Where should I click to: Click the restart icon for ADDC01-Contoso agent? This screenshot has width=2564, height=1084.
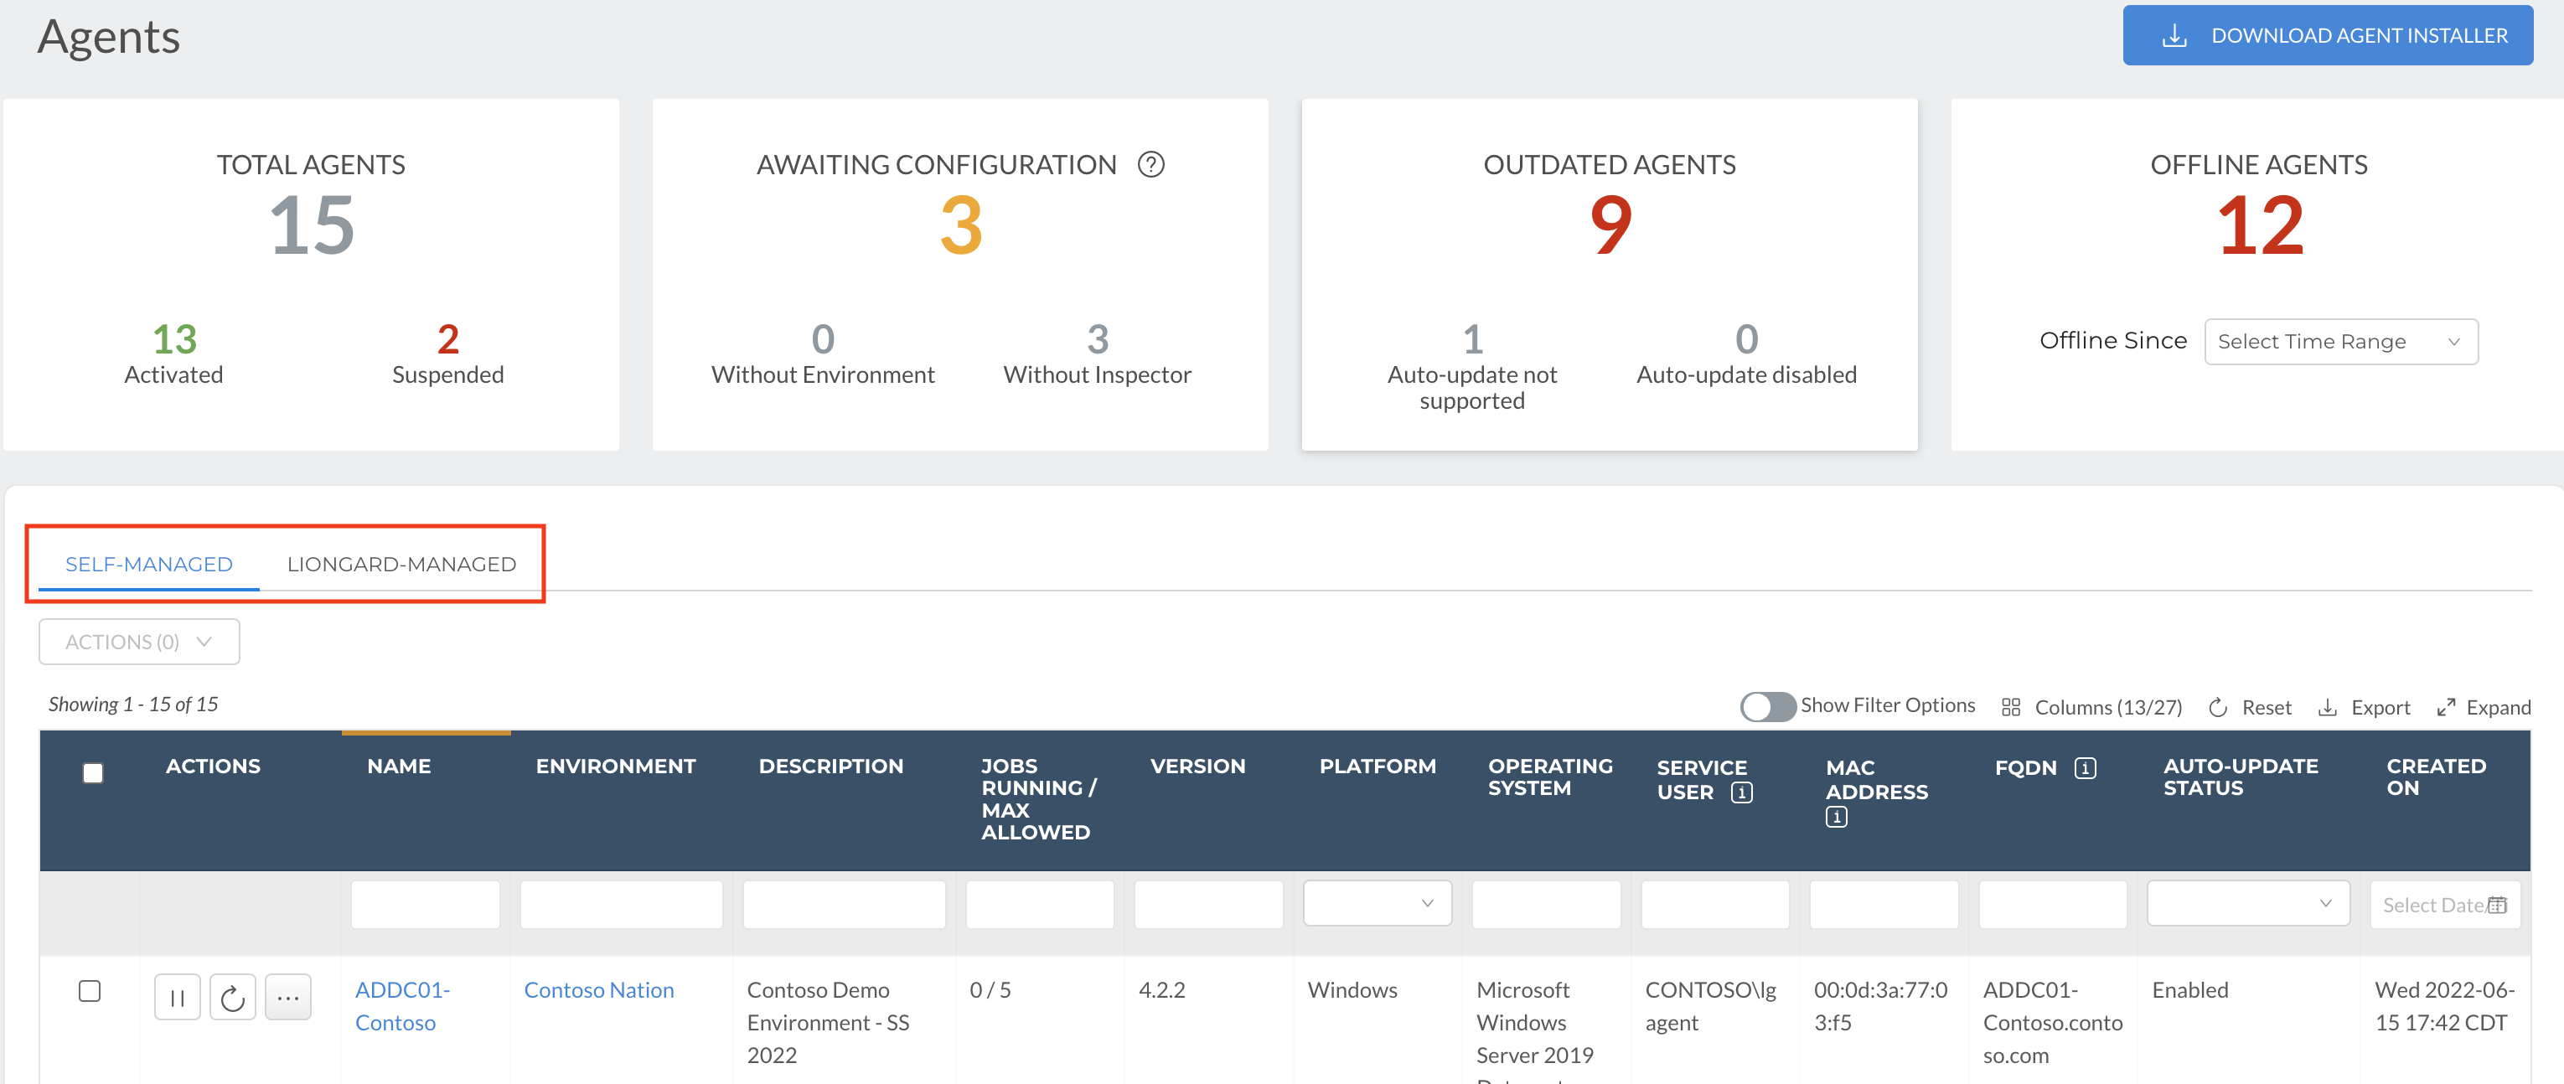point(233,998)
